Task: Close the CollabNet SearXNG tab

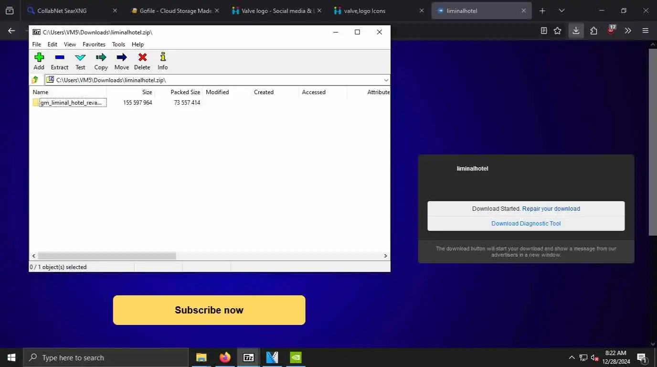Action: (x=115, y=11)
